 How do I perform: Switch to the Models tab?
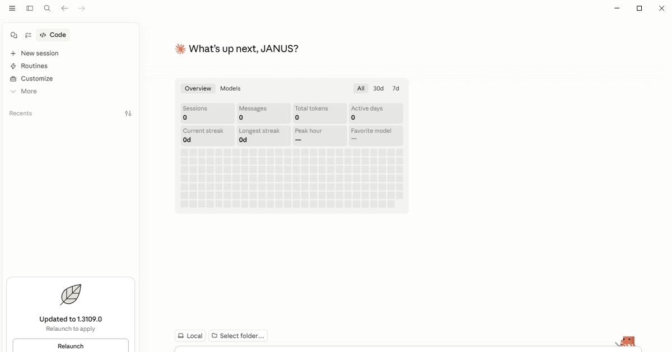(230, 89)
